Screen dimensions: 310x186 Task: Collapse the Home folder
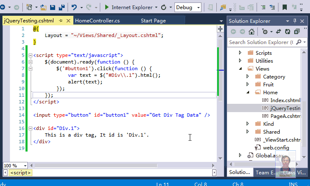click(x=248, y=92)
